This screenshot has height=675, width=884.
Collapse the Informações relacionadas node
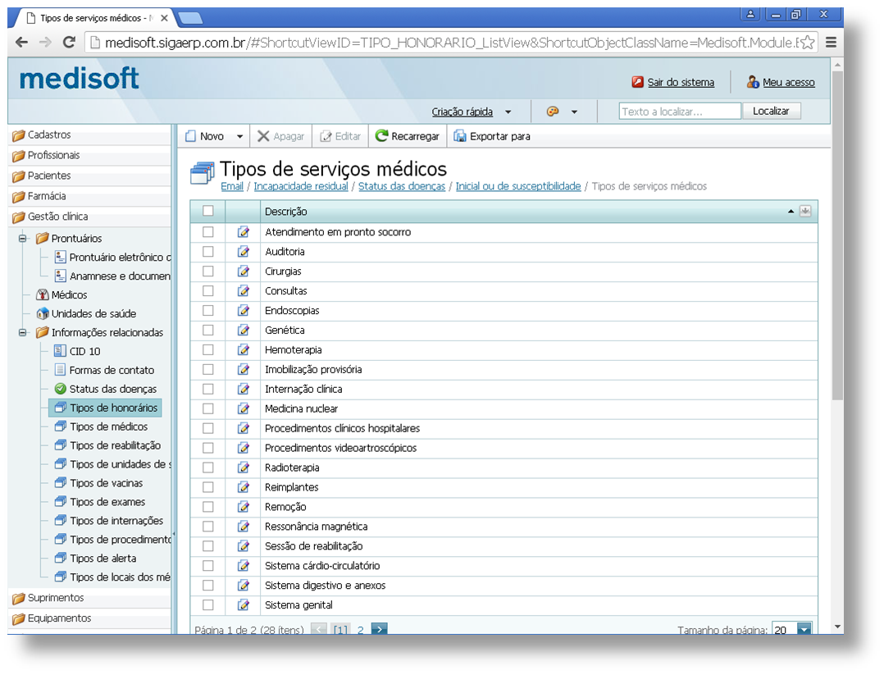coord(23,333)
